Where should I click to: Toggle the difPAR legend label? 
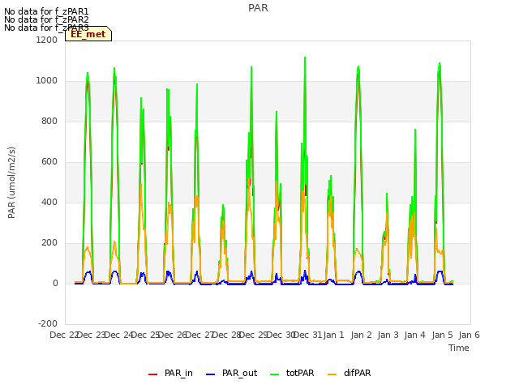click(x=357, y=373)
